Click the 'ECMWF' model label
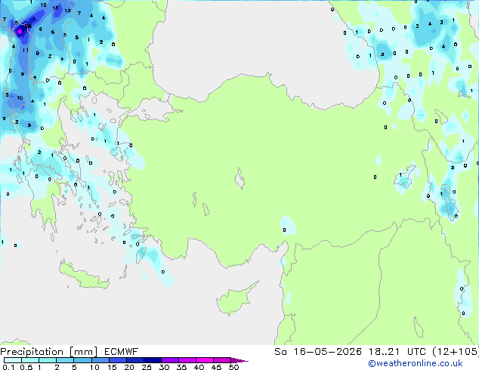This screenshot has height=370, width=479. point(122,352)
